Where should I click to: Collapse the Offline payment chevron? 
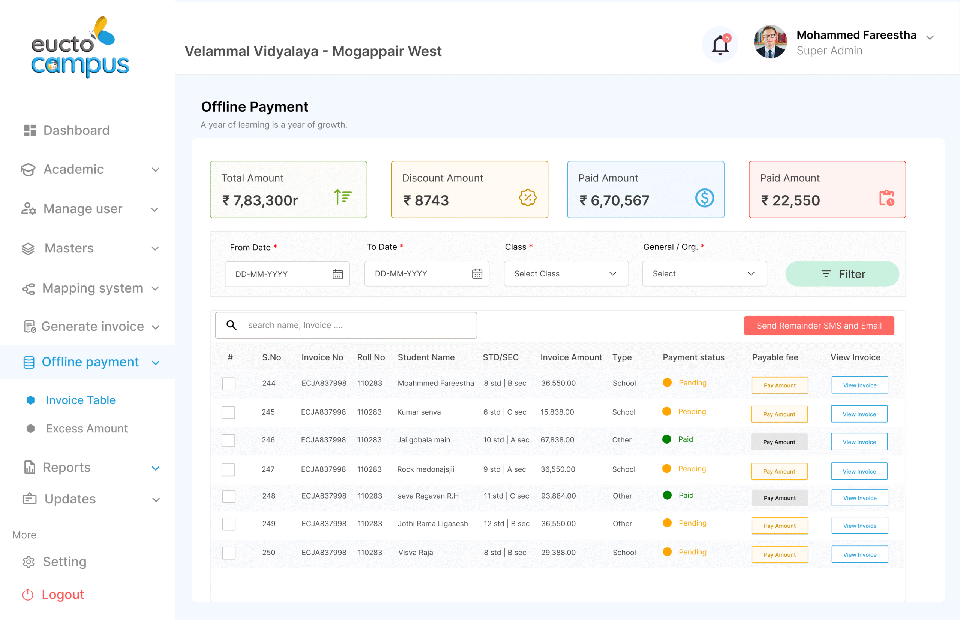pos(156,363)
